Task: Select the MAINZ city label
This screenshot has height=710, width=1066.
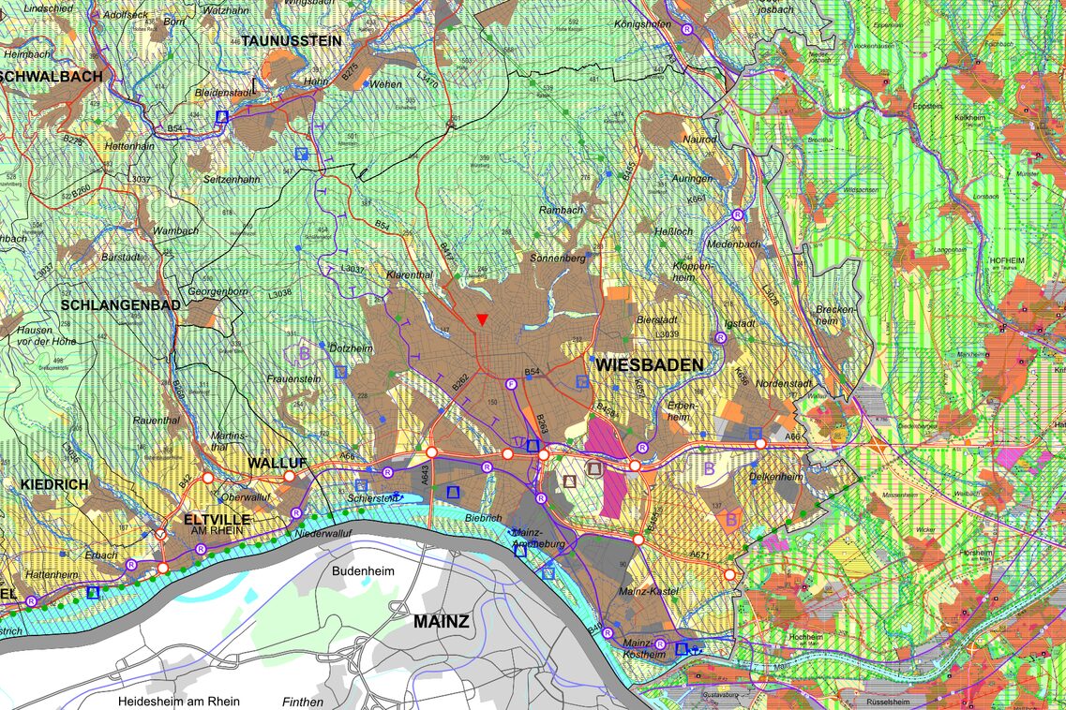Action: pyautogui.click(x=442, y=621)
